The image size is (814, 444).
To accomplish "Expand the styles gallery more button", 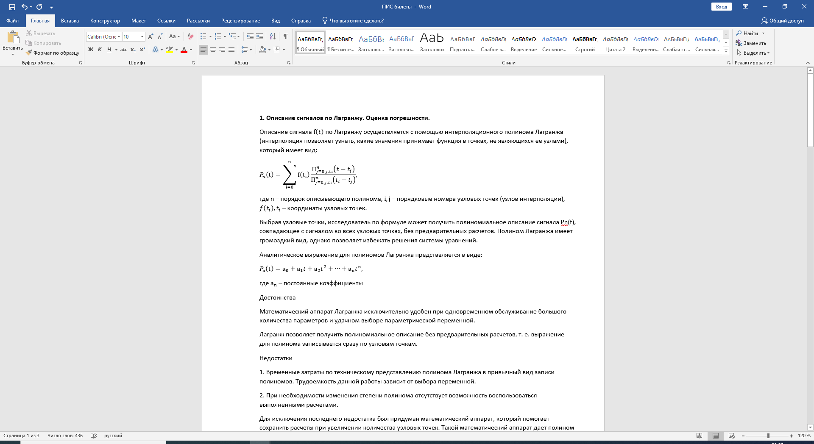I will click(x=726, y=51).
